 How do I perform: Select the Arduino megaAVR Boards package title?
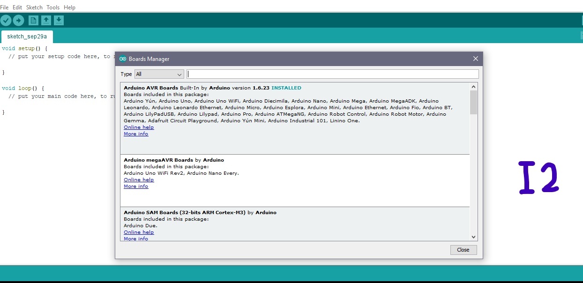click(158, 160)
